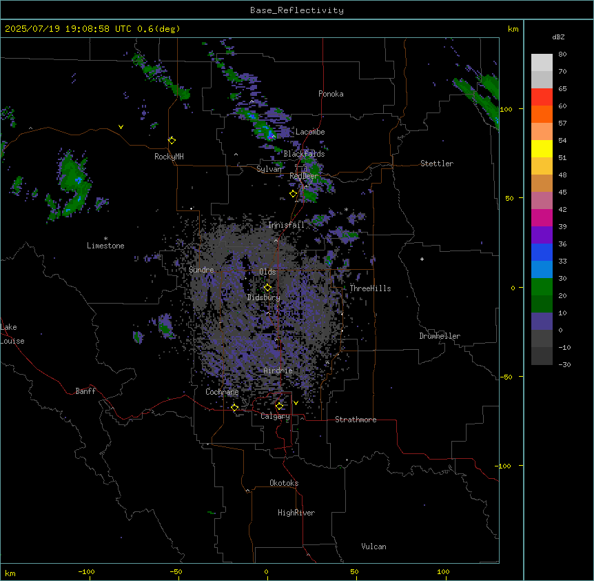Click the 57 value in the dBZ legend
The width and height of the screenshot is (594, 581).
tap(562, 124)
